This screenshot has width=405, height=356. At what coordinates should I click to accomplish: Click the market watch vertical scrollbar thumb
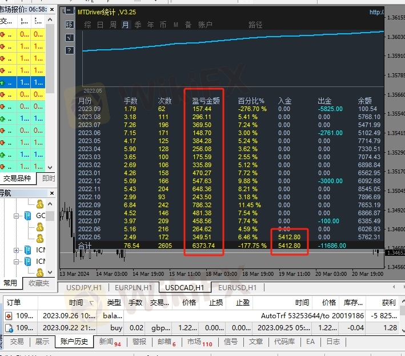click(50, 59)
